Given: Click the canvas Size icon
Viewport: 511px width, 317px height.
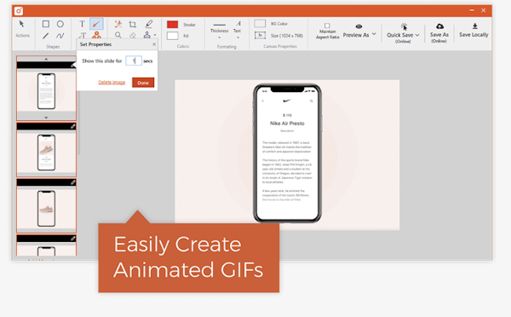Looking at the screenshot, I should 260,35.
